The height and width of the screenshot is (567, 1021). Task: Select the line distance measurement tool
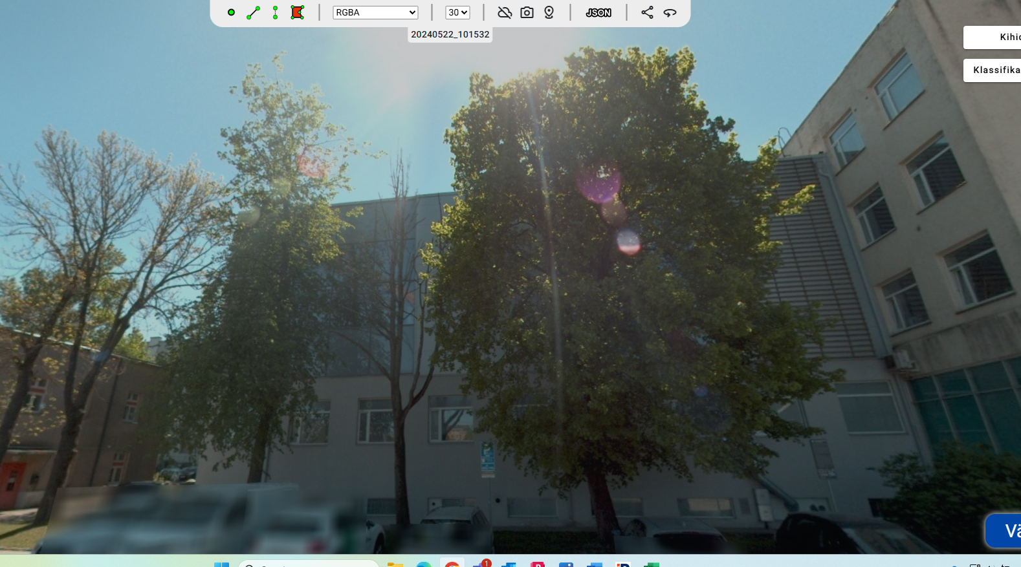tap(253, 12)
